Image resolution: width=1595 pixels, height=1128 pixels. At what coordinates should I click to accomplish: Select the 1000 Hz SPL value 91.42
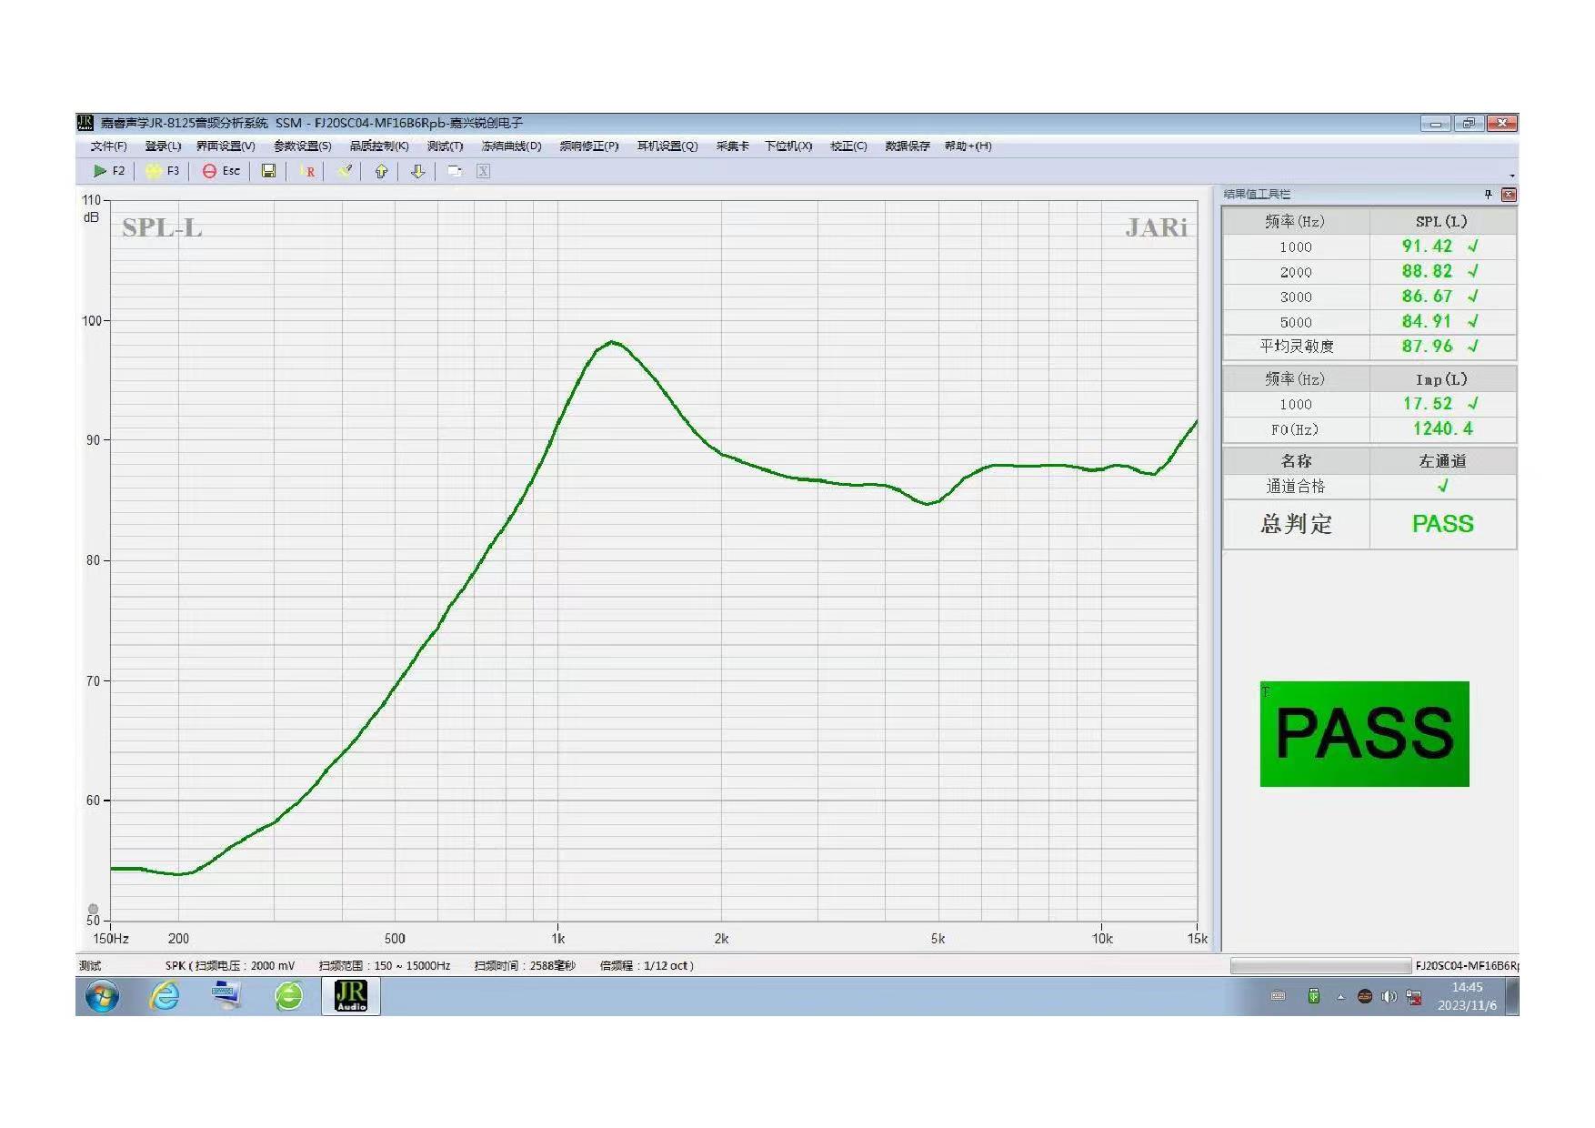click(1427, 247)
